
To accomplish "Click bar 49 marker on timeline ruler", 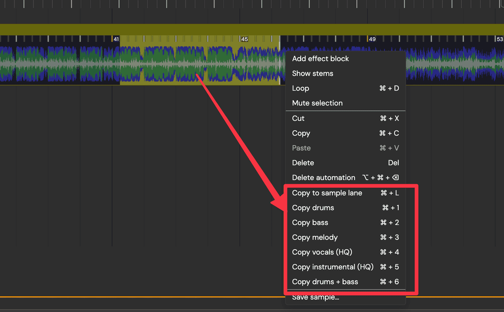I will coord(372,39).
